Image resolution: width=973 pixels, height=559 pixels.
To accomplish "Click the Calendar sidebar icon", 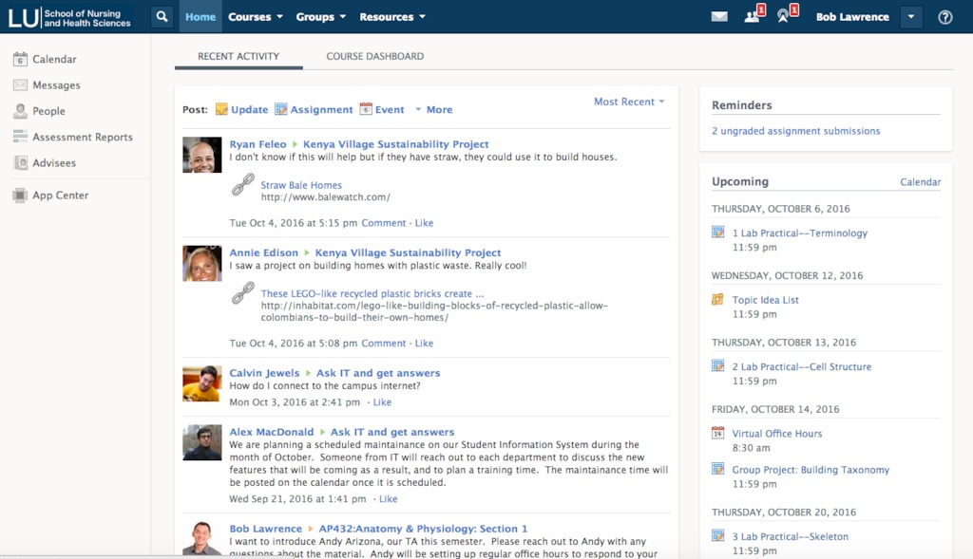I will [x=20, y=59].
